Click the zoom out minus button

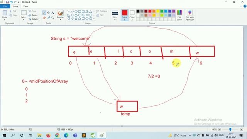[x=219, y=129]
